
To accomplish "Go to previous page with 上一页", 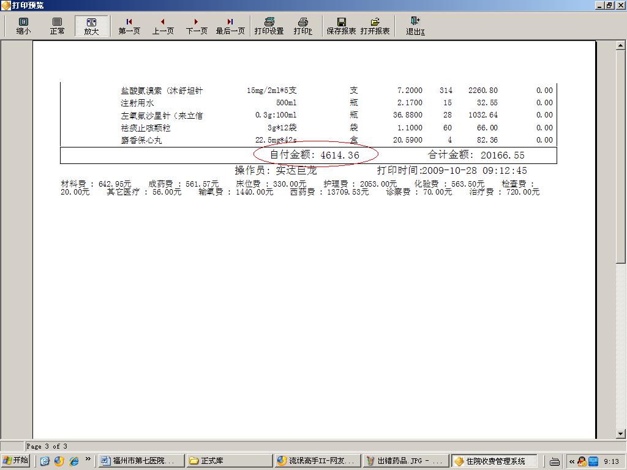I will click(x=163, y=26).
